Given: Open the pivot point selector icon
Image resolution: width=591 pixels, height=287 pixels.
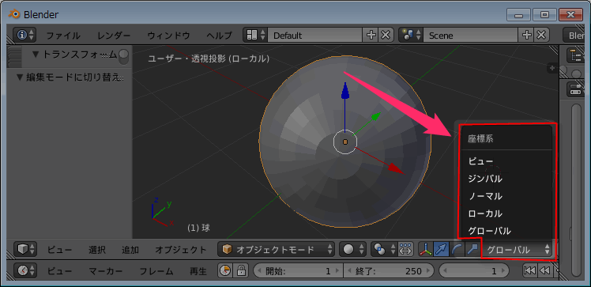Looking at the screenshot, I should (383, 249).
